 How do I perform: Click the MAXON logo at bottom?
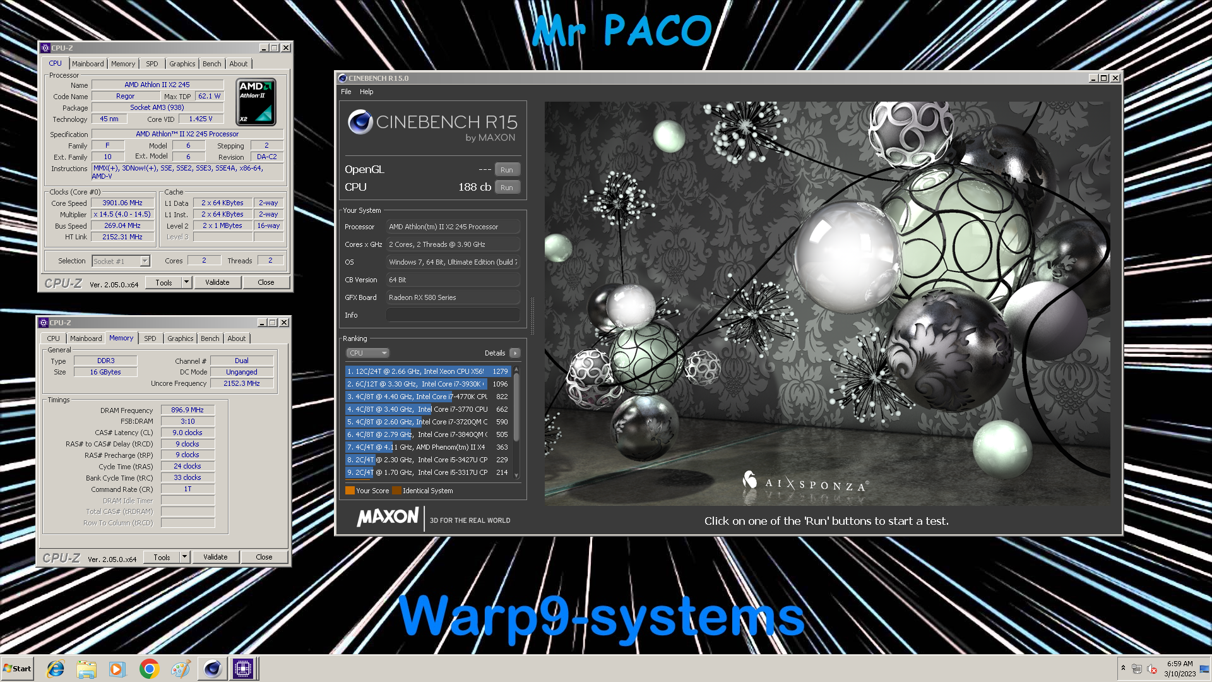(x=387, y=517)
